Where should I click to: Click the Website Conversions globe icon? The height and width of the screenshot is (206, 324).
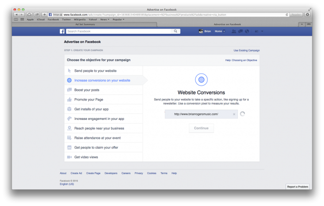point(201,80)
